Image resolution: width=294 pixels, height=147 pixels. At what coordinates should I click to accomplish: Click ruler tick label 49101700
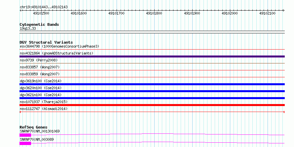click(116, 13)
